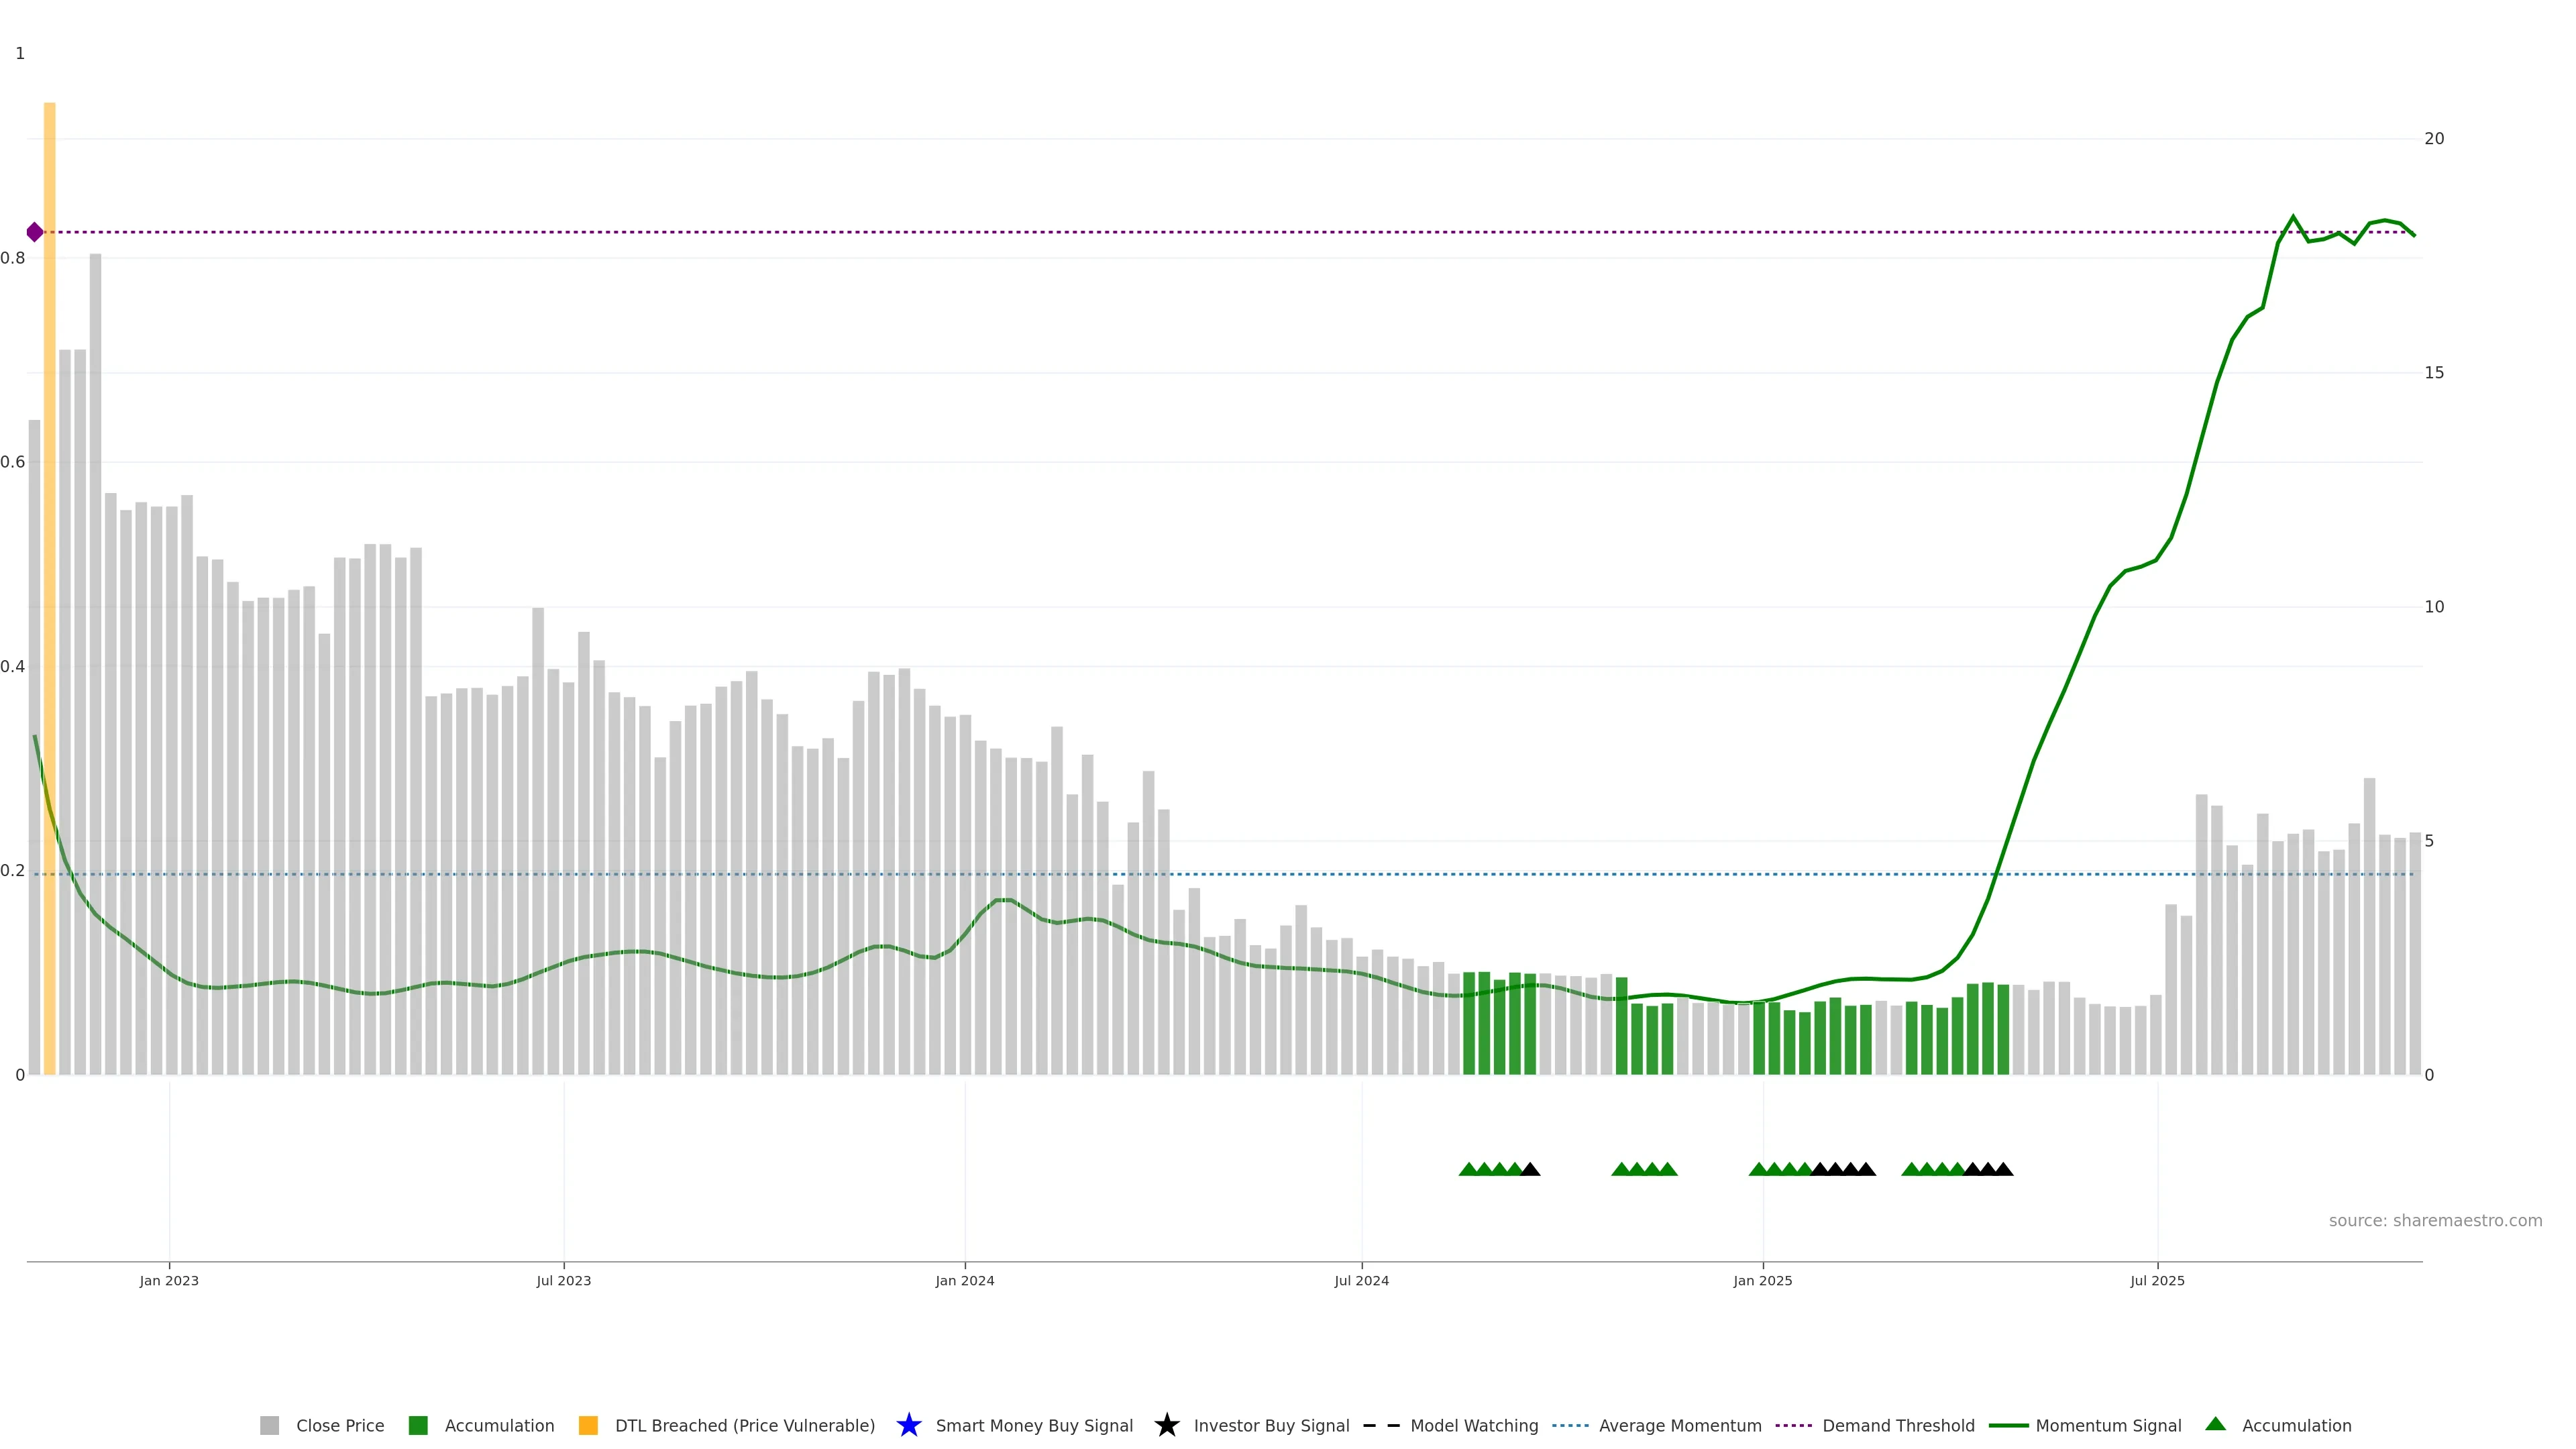Click the orange DTL Breached bar
This screenshot has width=2576, height=1449.
click(x=49, y=500)
